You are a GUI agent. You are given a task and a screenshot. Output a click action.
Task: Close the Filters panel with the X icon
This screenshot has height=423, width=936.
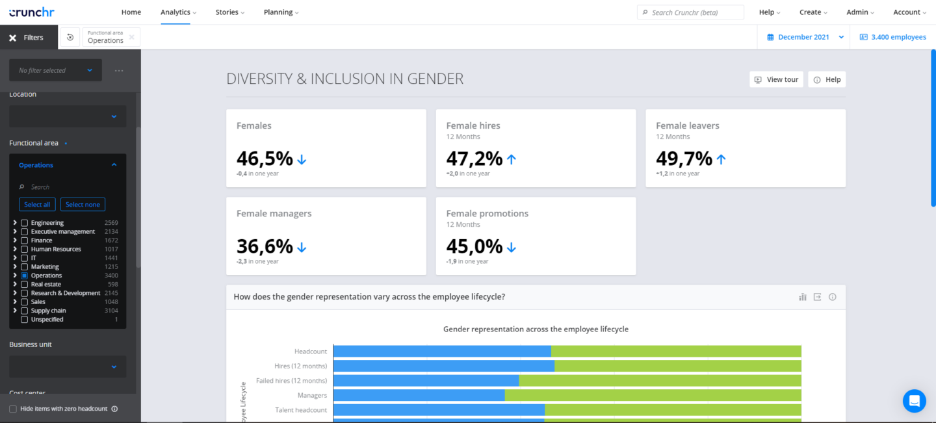[12, 38]
